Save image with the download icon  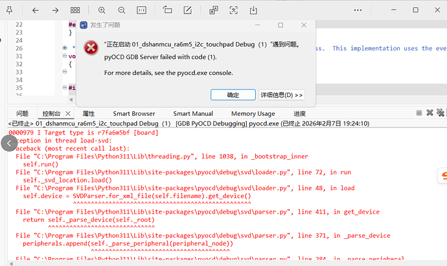coord(252,10)
